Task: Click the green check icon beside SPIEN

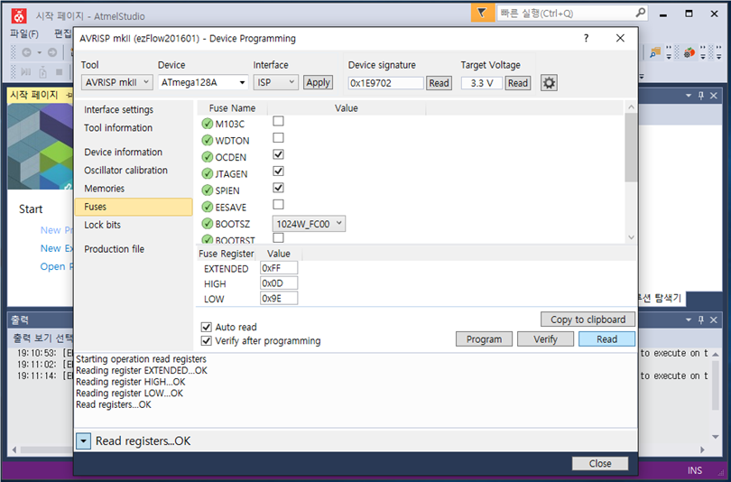Action: (207, 190)
